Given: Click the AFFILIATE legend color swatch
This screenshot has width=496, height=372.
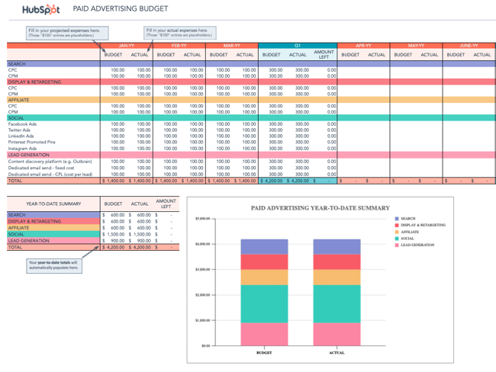Looking at the screenshot, I should [397, 232].
